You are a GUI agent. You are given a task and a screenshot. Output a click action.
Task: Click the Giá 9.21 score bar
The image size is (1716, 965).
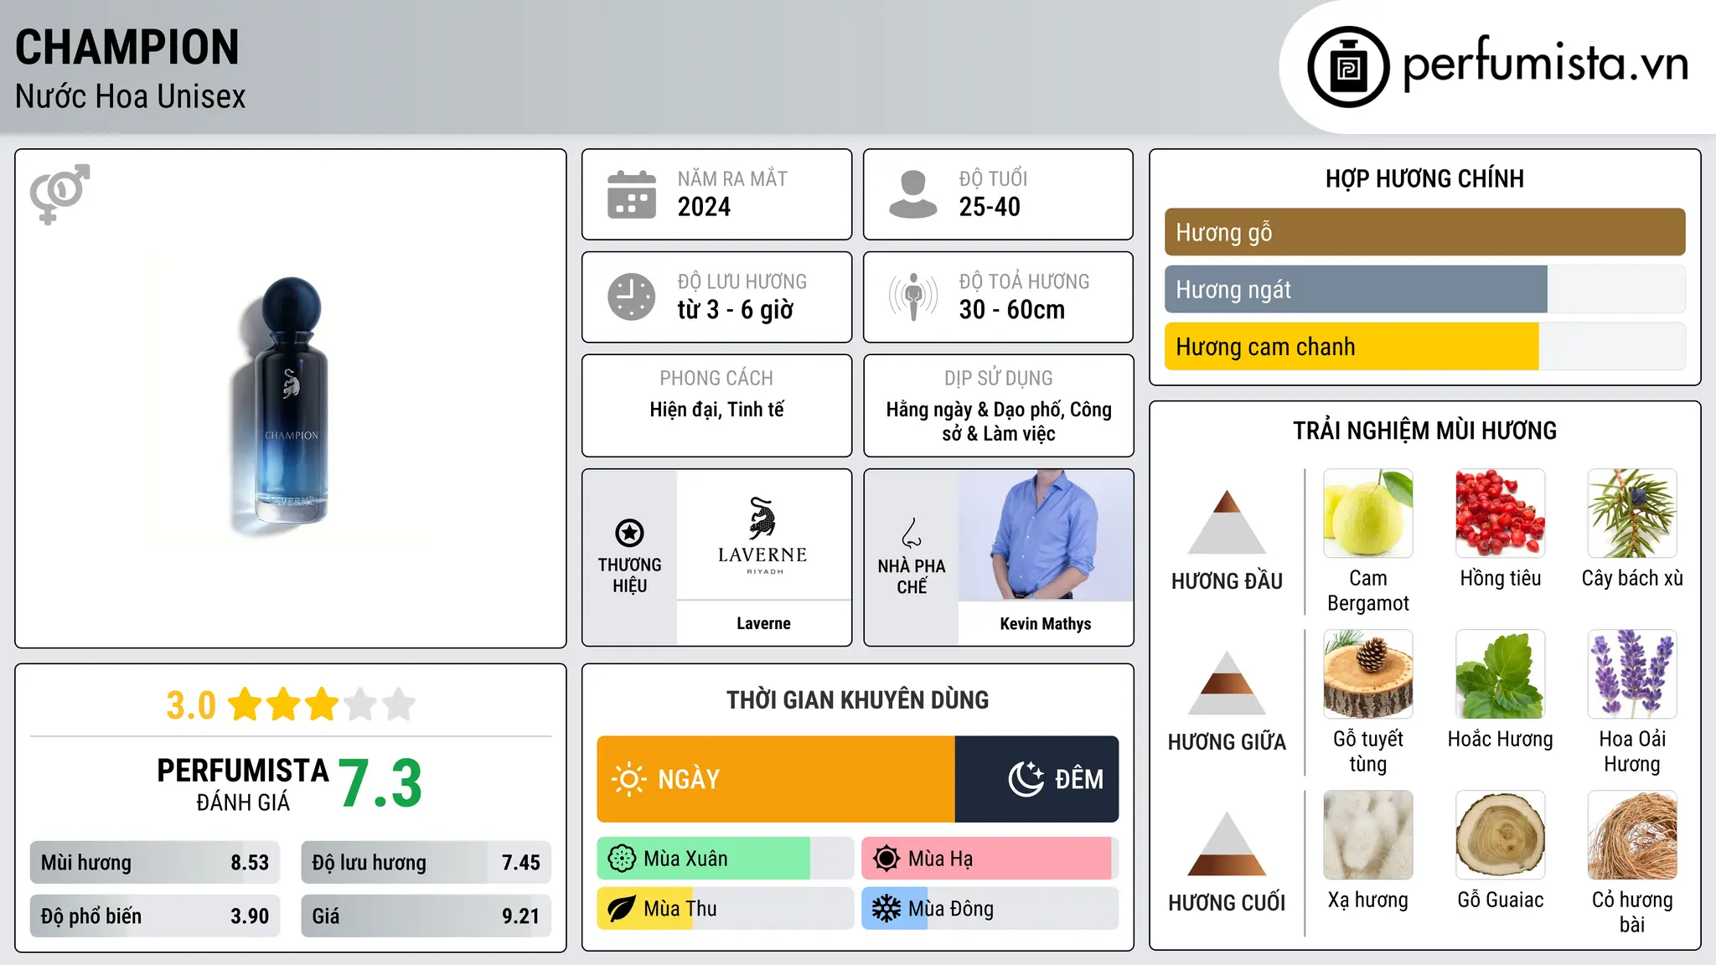point(426,916)
